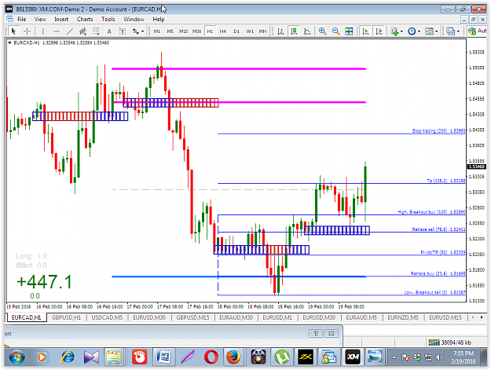Open the XM taskbar application
Screen dimensions: 491x370
353,357
